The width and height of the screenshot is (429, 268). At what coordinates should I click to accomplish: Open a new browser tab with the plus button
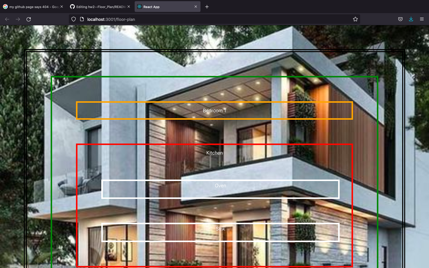pos(207,7)
